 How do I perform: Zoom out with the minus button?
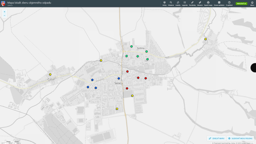(4, 16)
